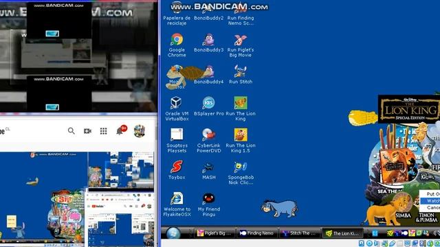Launch CyberLink PowerDVD from the desktop
The image size is (440, 247).
(209, 141)
